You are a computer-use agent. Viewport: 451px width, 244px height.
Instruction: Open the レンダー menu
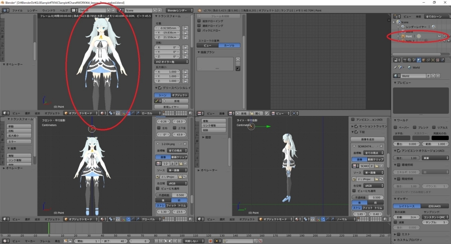pos(32,11)
